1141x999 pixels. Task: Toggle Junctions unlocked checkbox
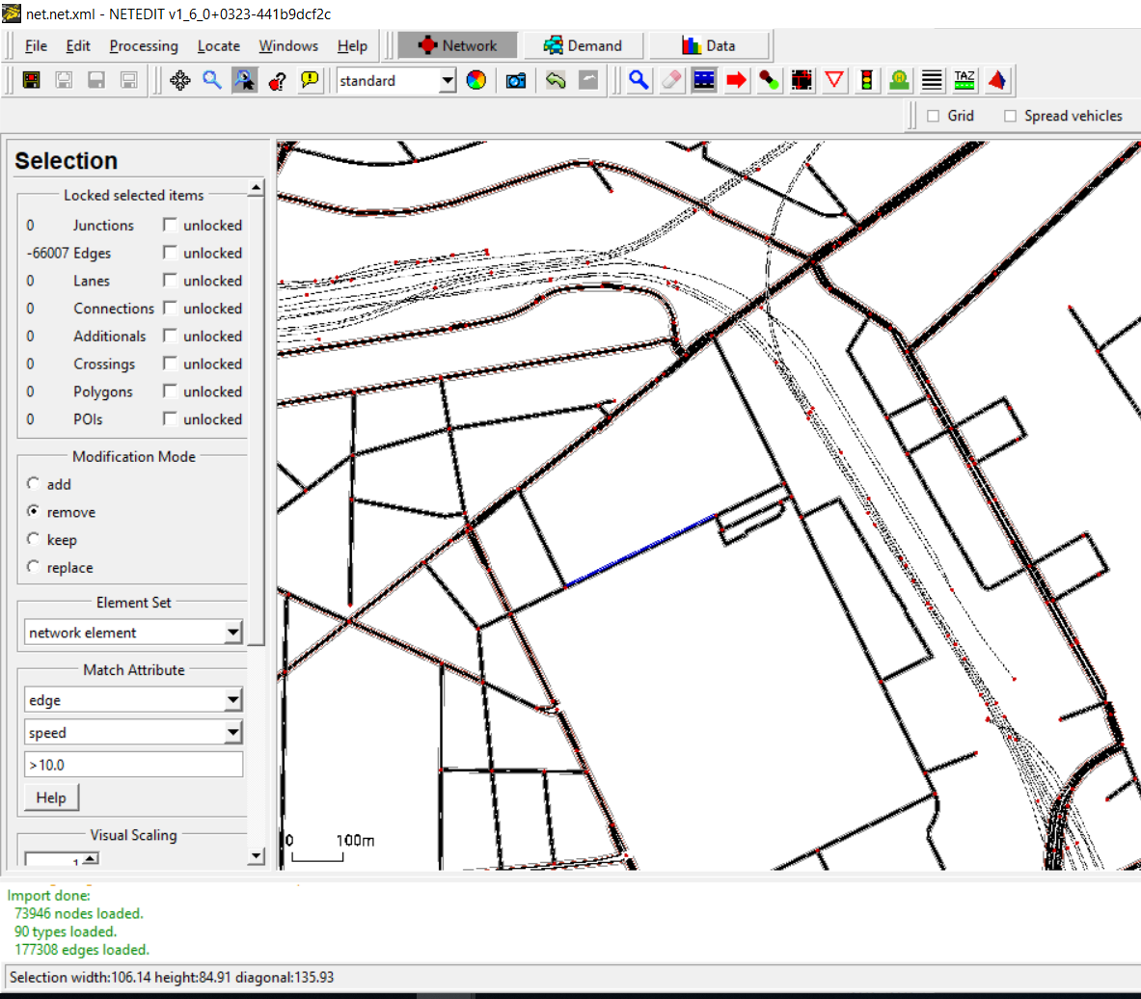170,225
